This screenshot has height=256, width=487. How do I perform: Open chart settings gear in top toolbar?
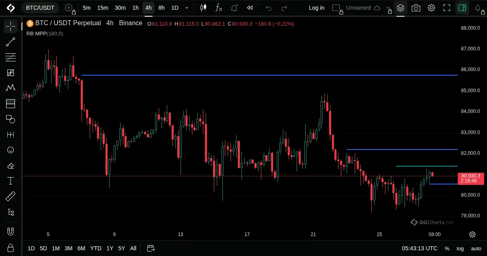click(431, 8)
